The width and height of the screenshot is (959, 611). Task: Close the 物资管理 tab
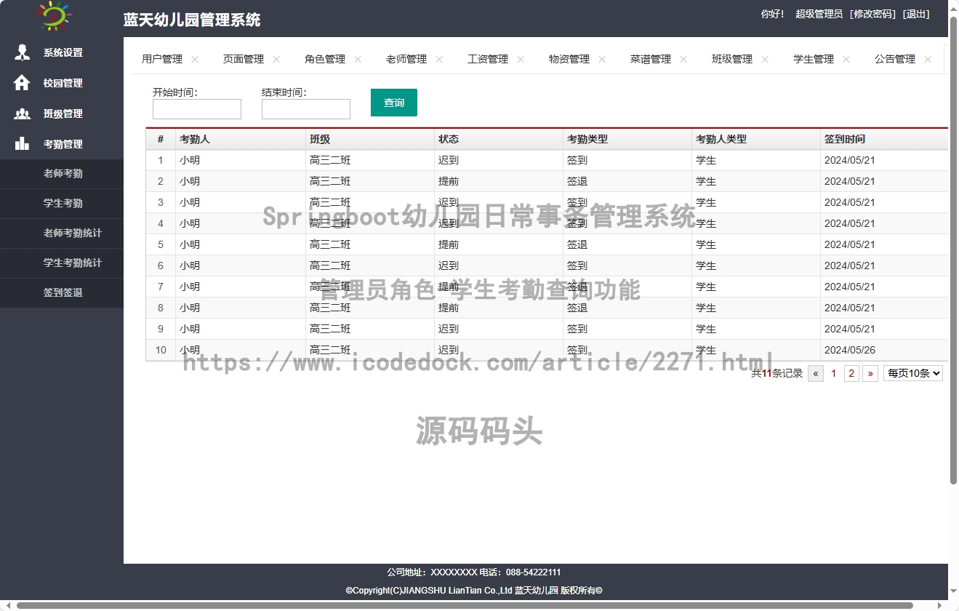tap(602, 60)
